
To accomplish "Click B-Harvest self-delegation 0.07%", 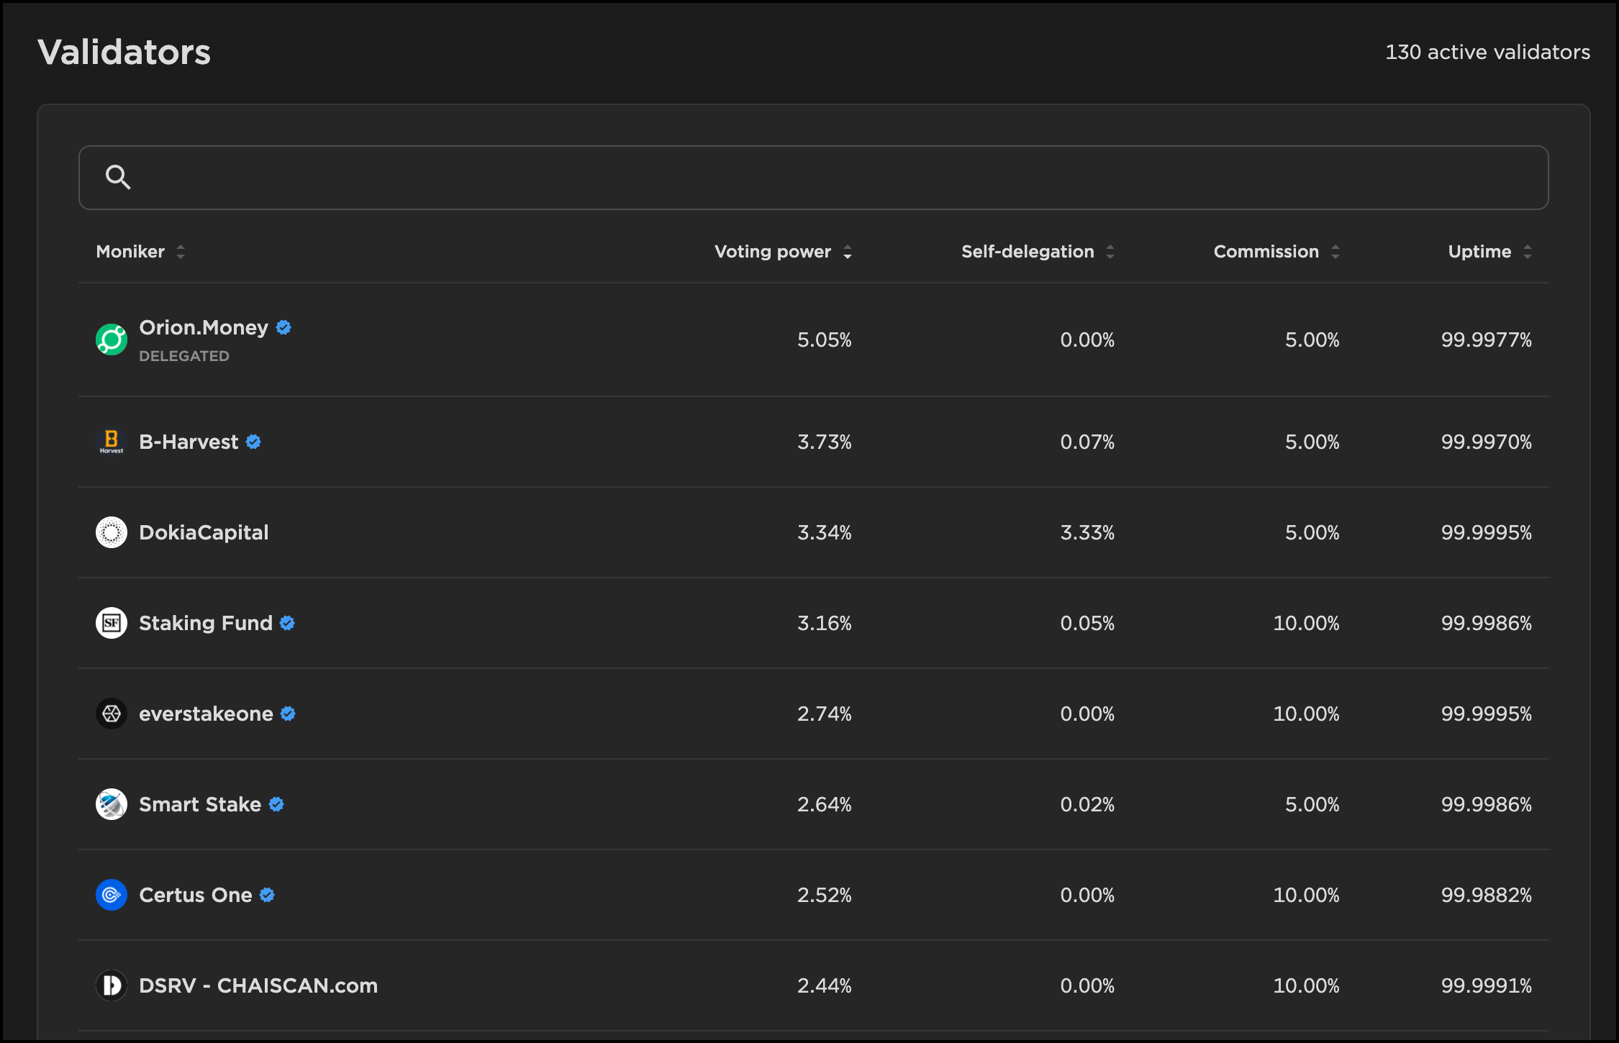I will [x=1087, y=442].
